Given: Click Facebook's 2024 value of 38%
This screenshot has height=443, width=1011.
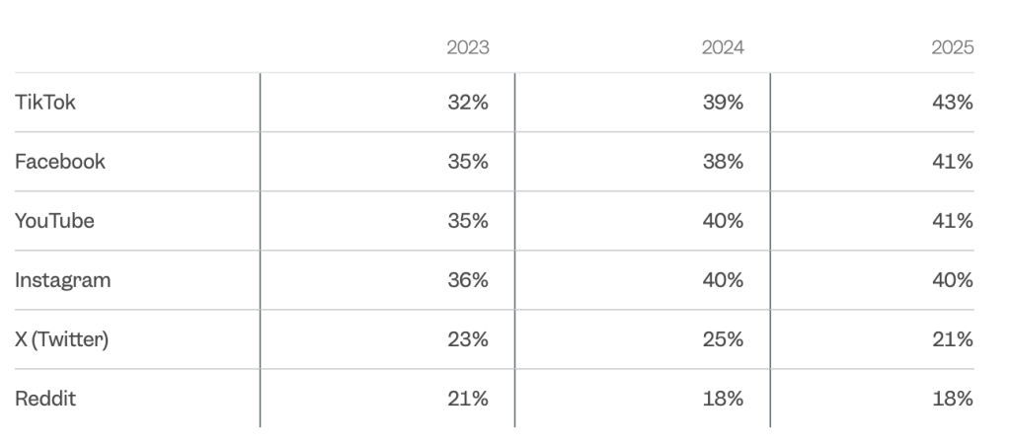Looking at the screenshot, I should click(x=723, y=162).
